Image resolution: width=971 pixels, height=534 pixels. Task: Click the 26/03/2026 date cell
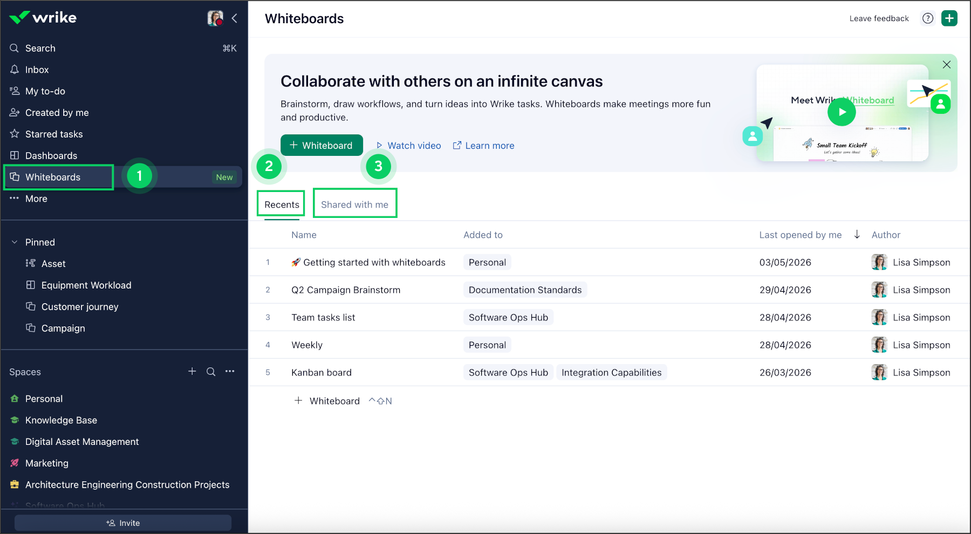[x=785, y=372]
